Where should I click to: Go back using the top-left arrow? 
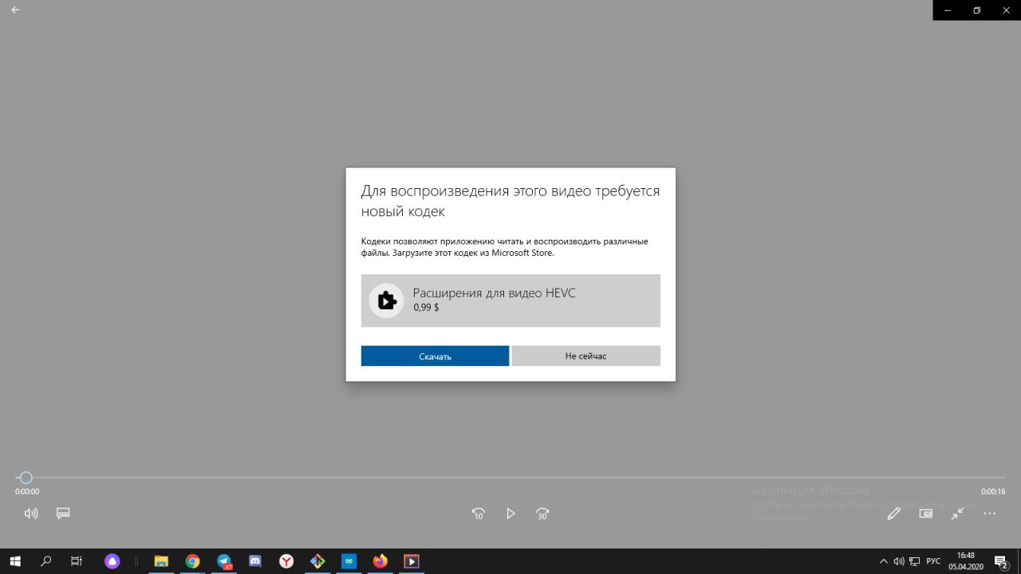point(15,10)
